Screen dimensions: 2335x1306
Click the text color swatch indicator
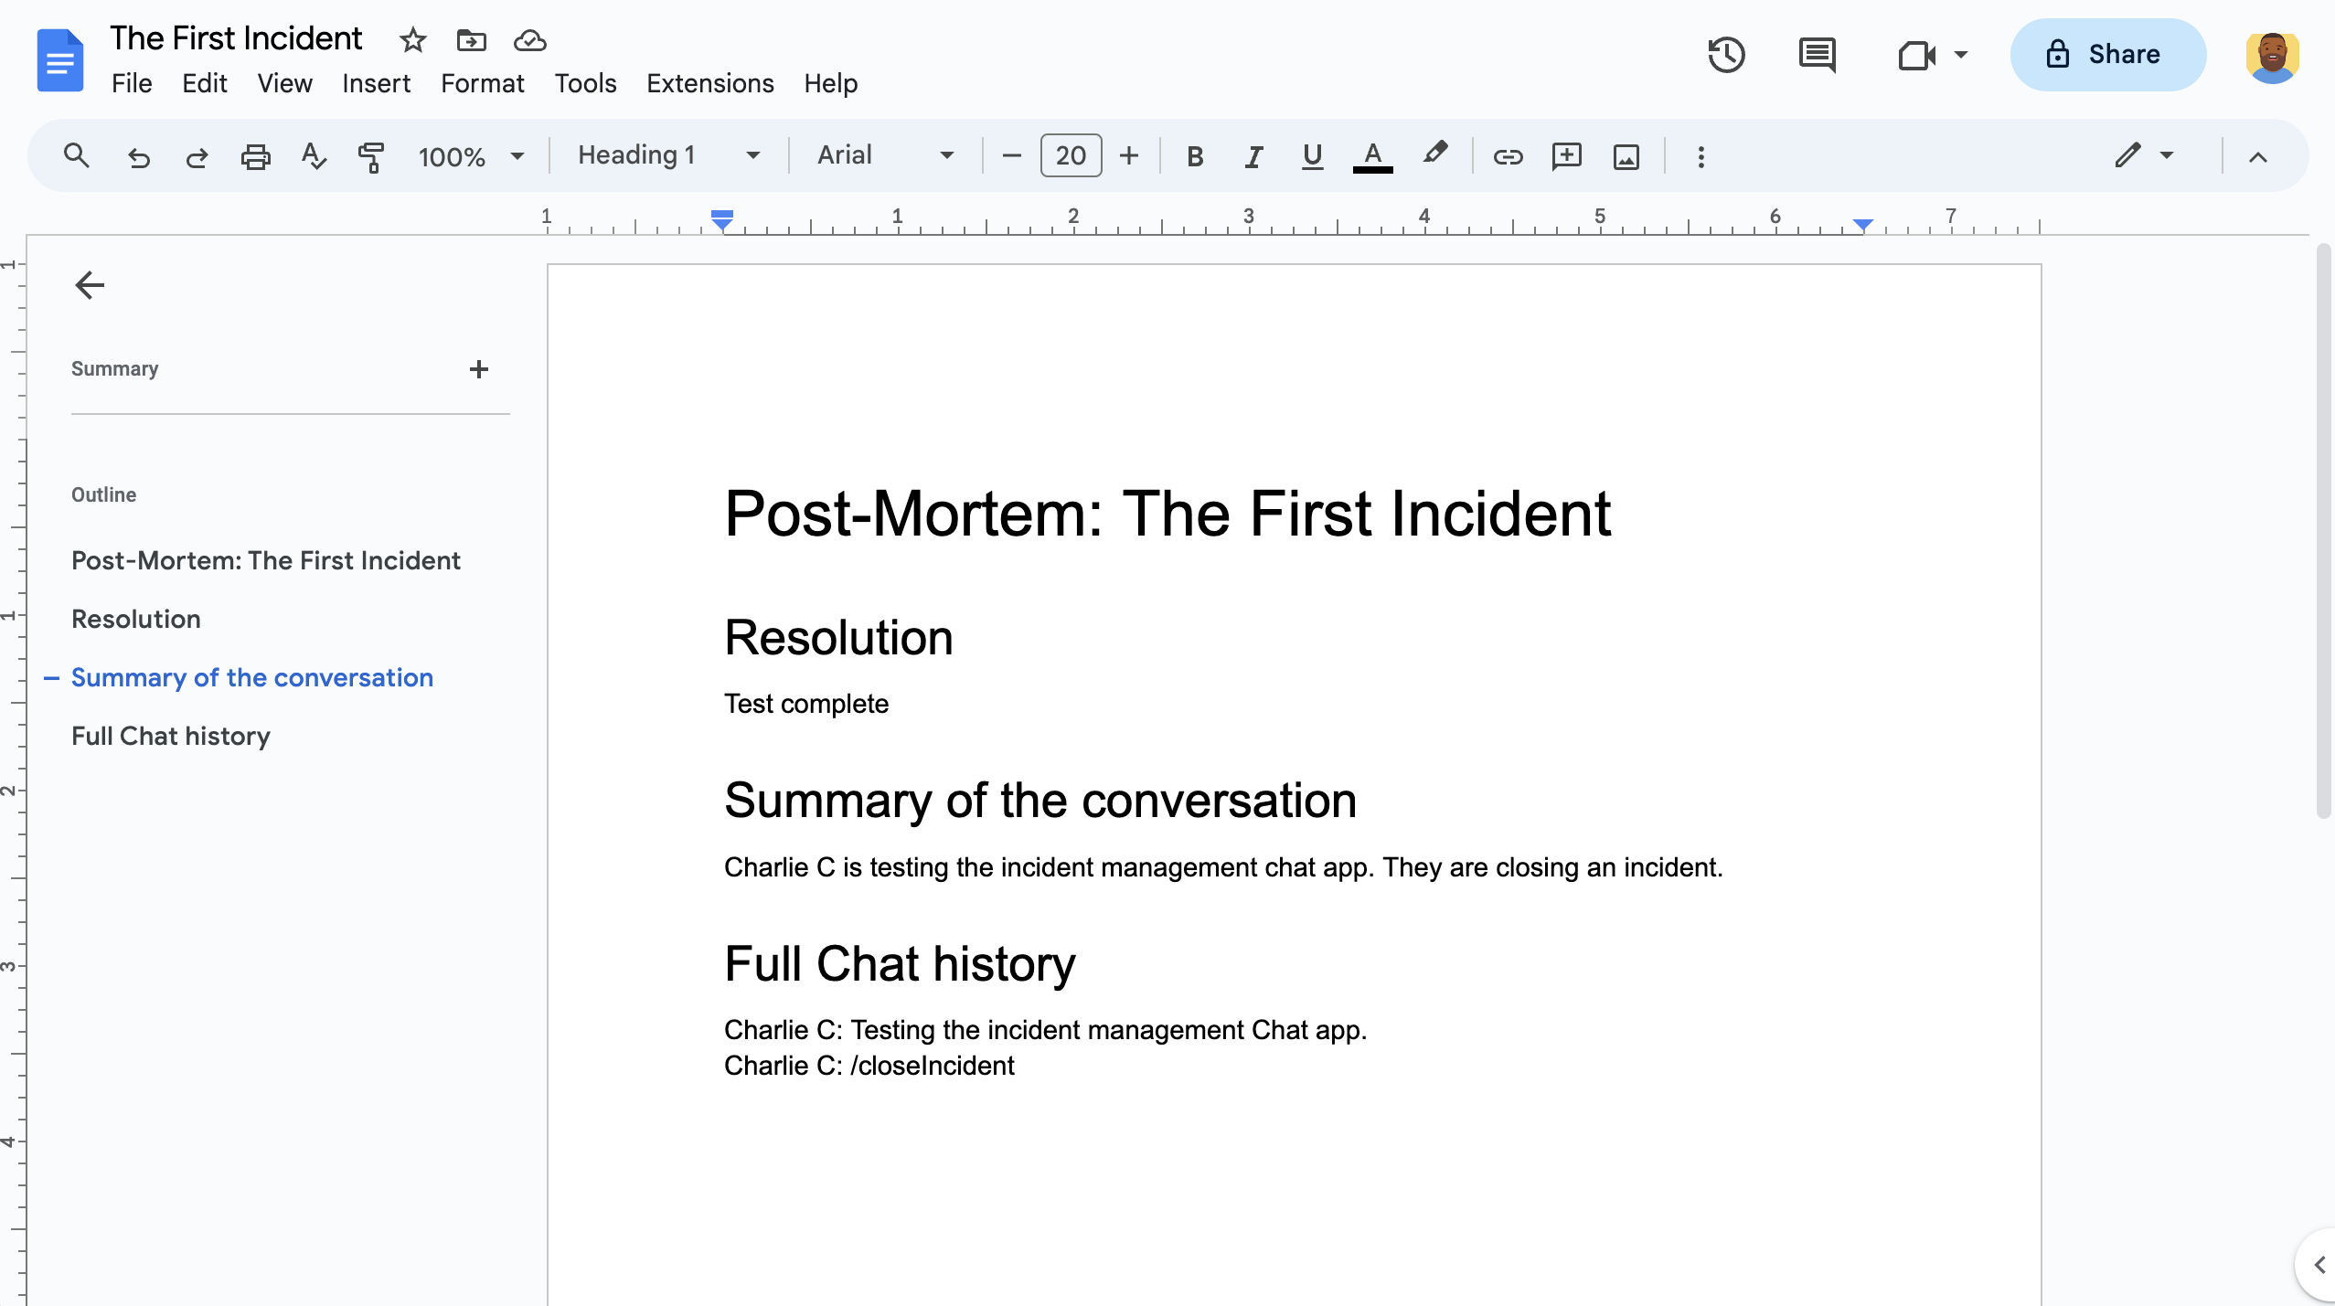click(x=1374, y=172)
